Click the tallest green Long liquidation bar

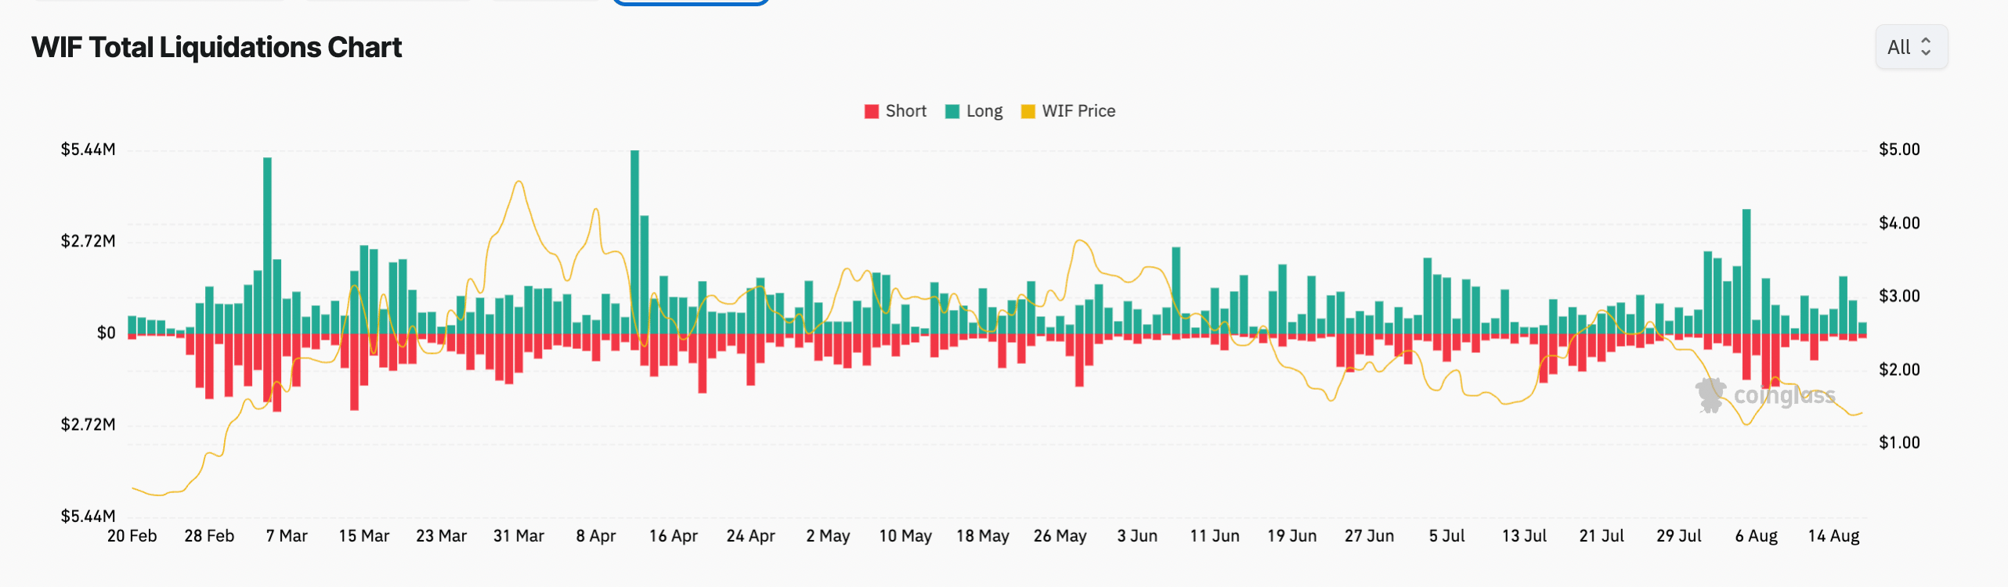tap(634, 235)
